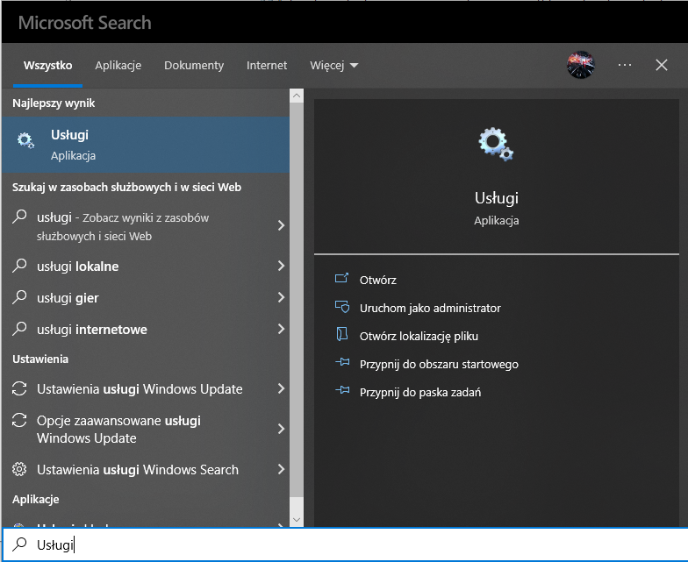Click the magnifier icon beside usługi internetowe
This screenshot has width=688, height=562.
tap(19, 329)
